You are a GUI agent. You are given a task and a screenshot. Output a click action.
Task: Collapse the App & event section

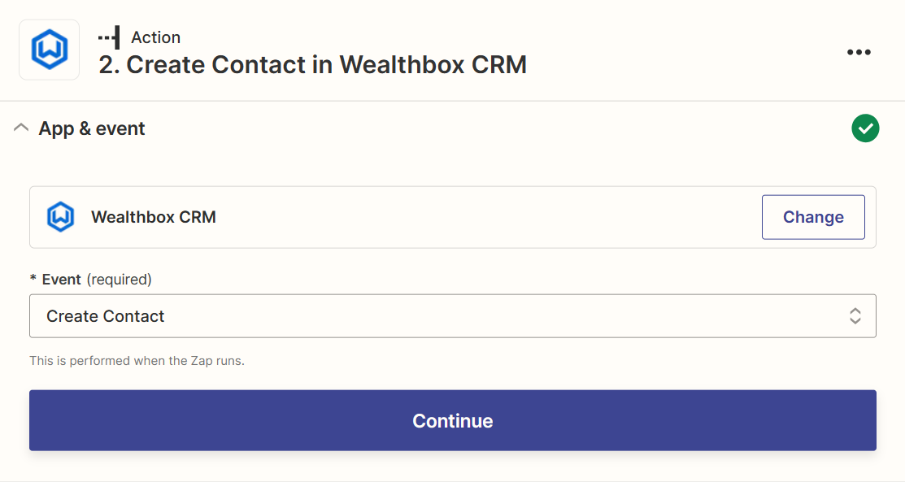(x=21, y=128)
